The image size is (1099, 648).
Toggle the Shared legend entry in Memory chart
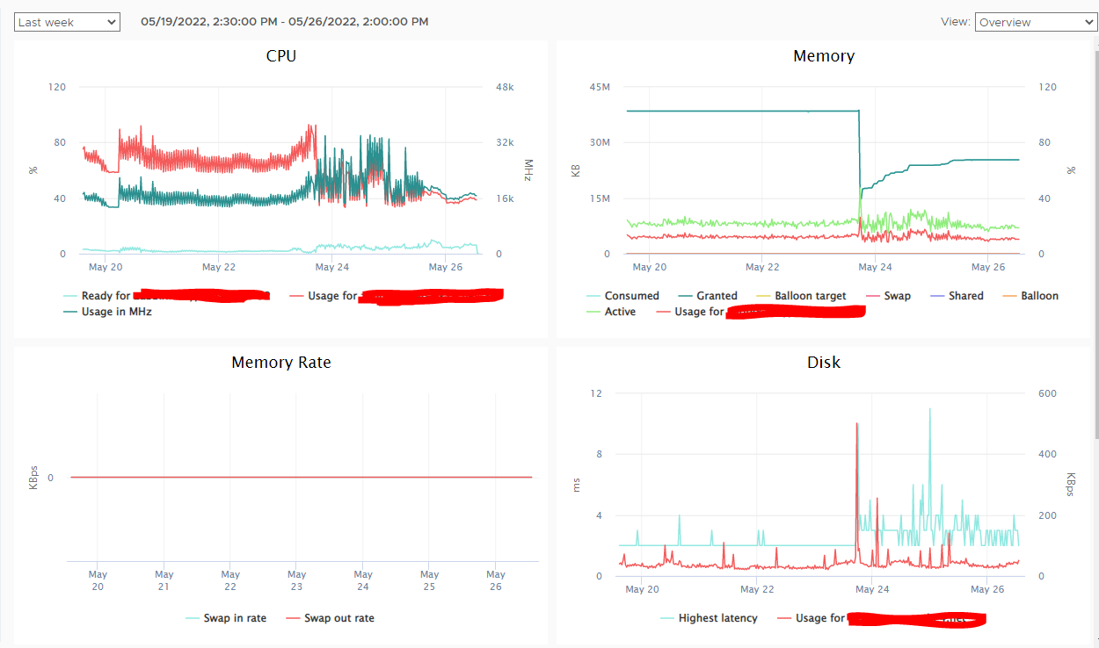(957, 296)
